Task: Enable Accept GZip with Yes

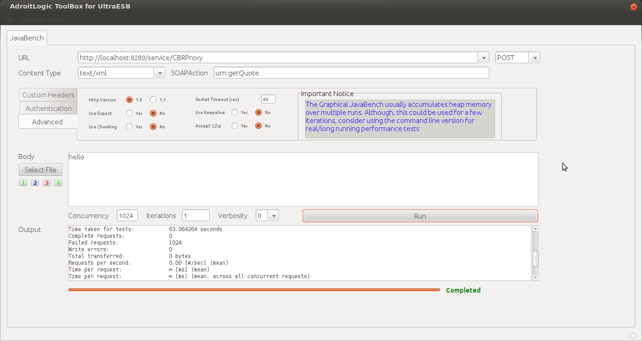Action: [235, 126]
